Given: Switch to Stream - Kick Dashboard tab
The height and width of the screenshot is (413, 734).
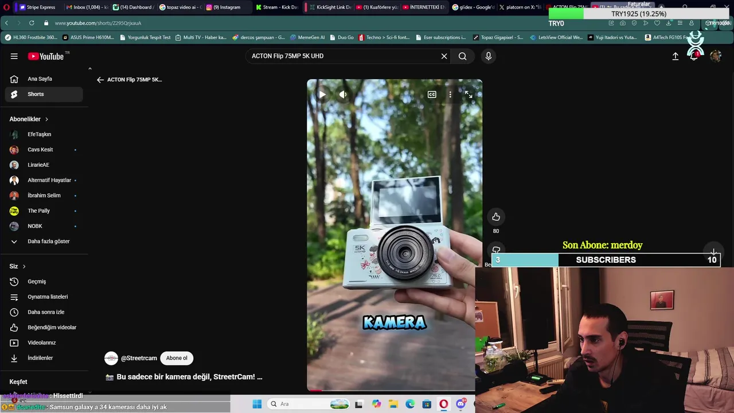Looking at the screenshot, I should pos(276,7).
